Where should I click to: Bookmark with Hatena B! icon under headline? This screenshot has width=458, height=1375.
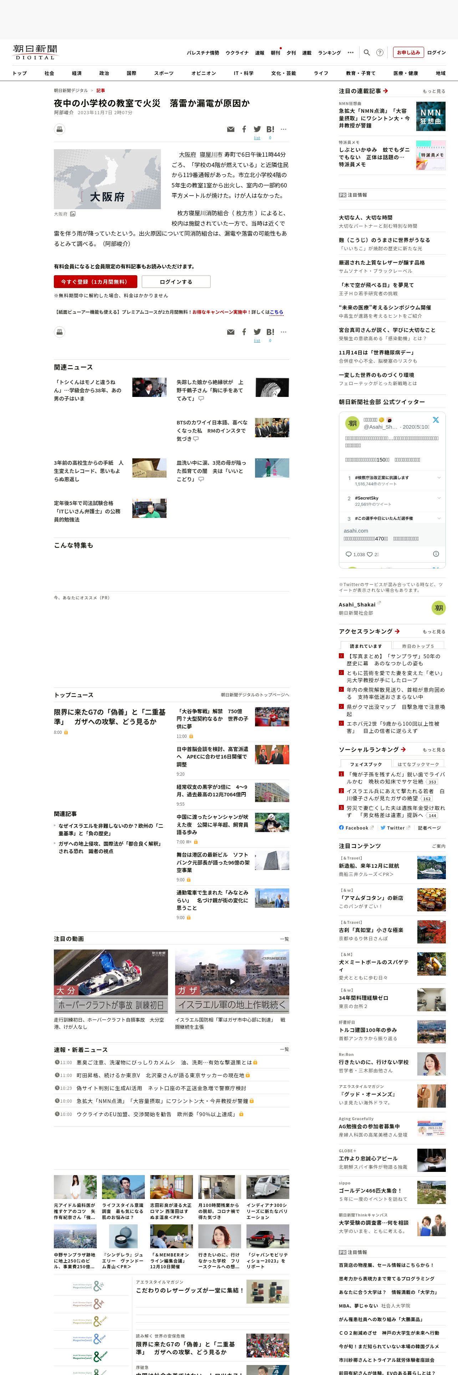[x=270, y=129]
